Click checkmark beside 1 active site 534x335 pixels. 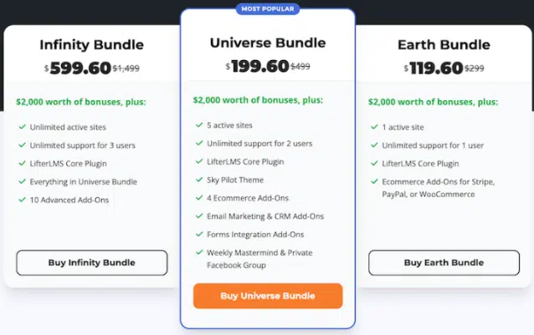(373, 127)
